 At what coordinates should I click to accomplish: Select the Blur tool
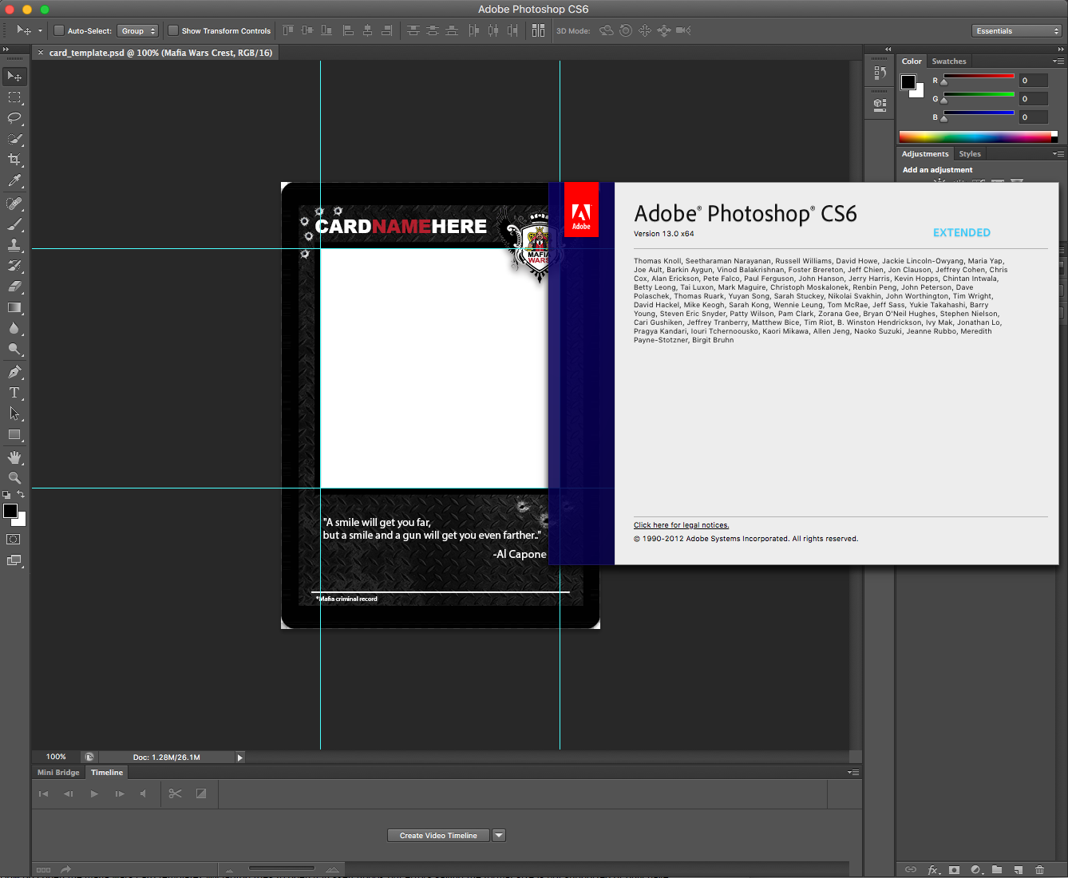coord(14,328)
